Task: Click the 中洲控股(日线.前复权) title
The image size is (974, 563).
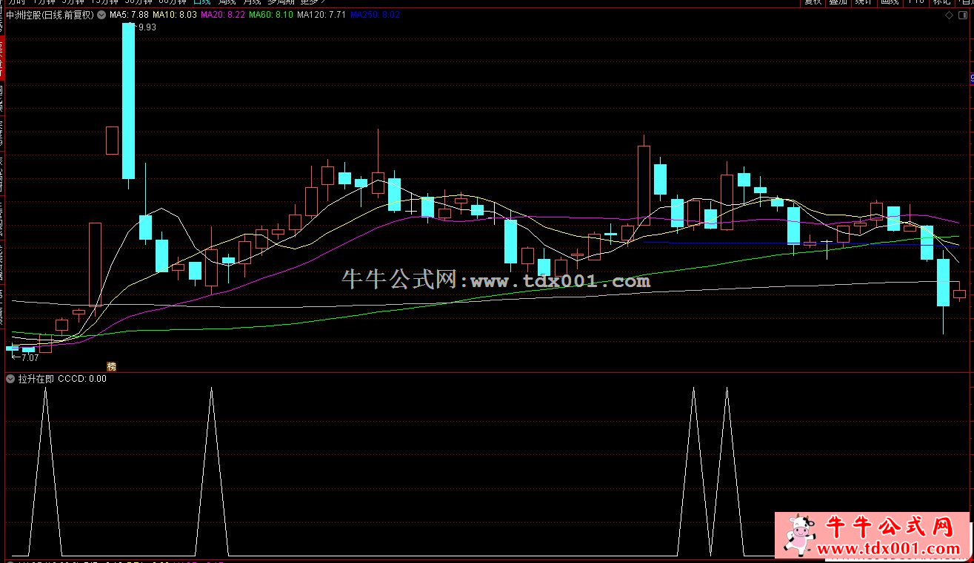Action: pos(50,15)
